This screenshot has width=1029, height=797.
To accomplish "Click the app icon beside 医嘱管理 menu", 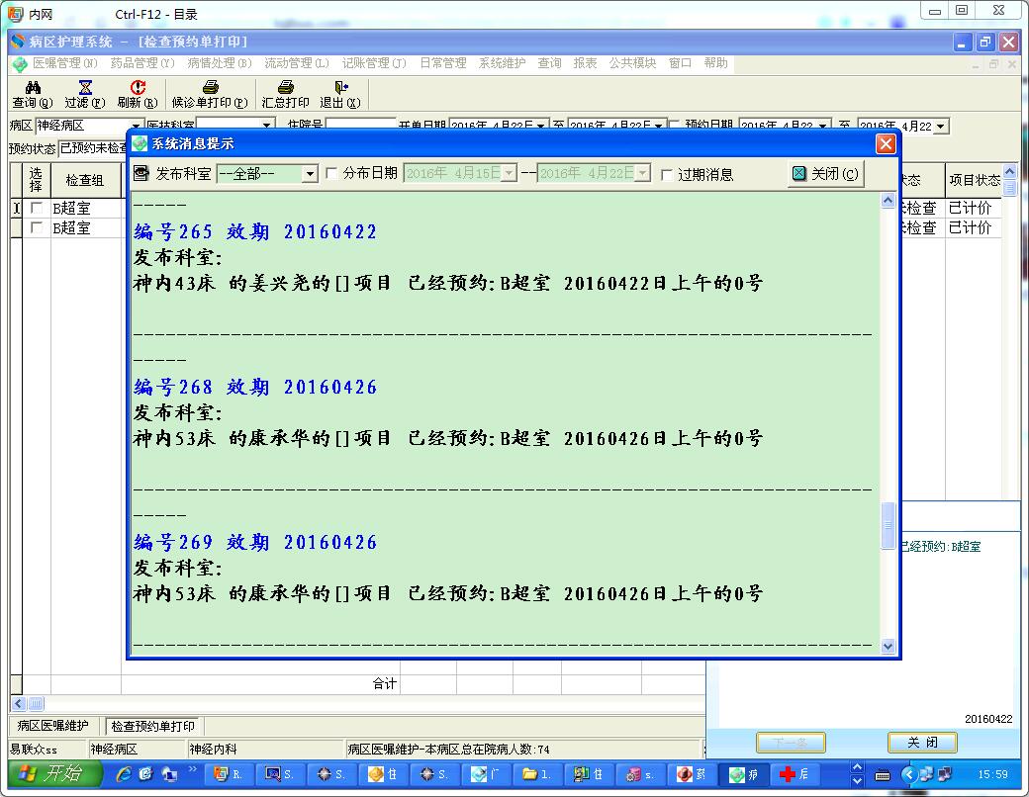I will (20, 63).
